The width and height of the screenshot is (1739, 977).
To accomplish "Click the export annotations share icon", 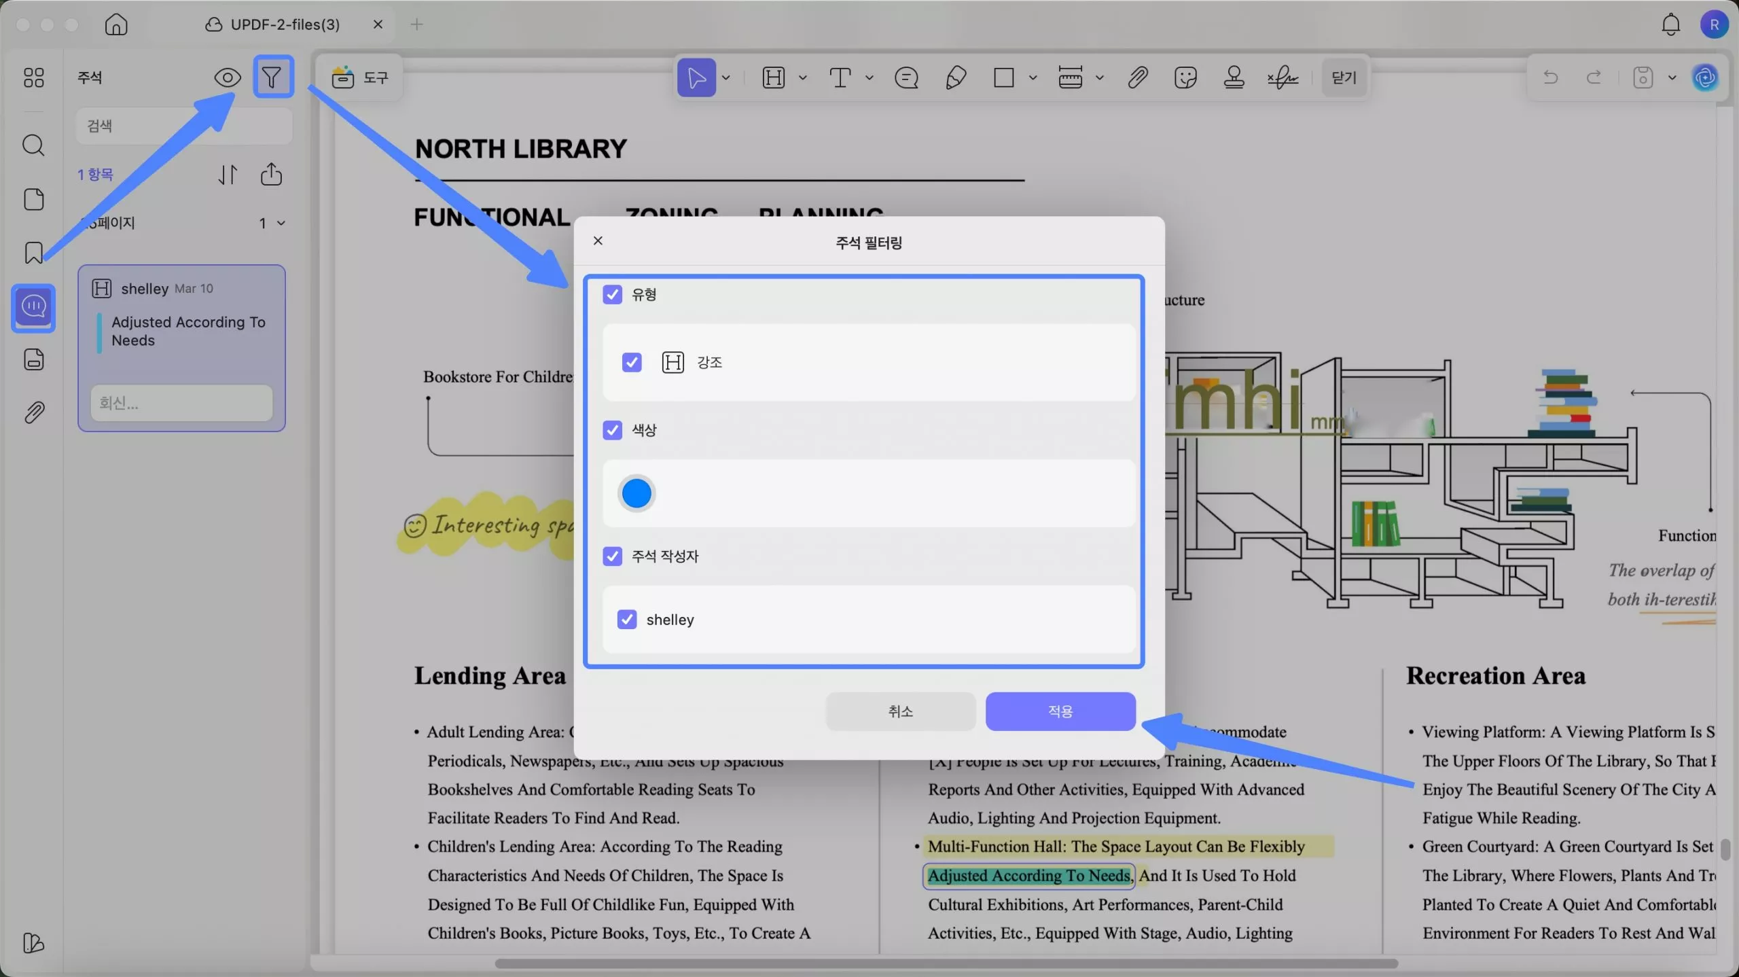I will pos(271,175).
